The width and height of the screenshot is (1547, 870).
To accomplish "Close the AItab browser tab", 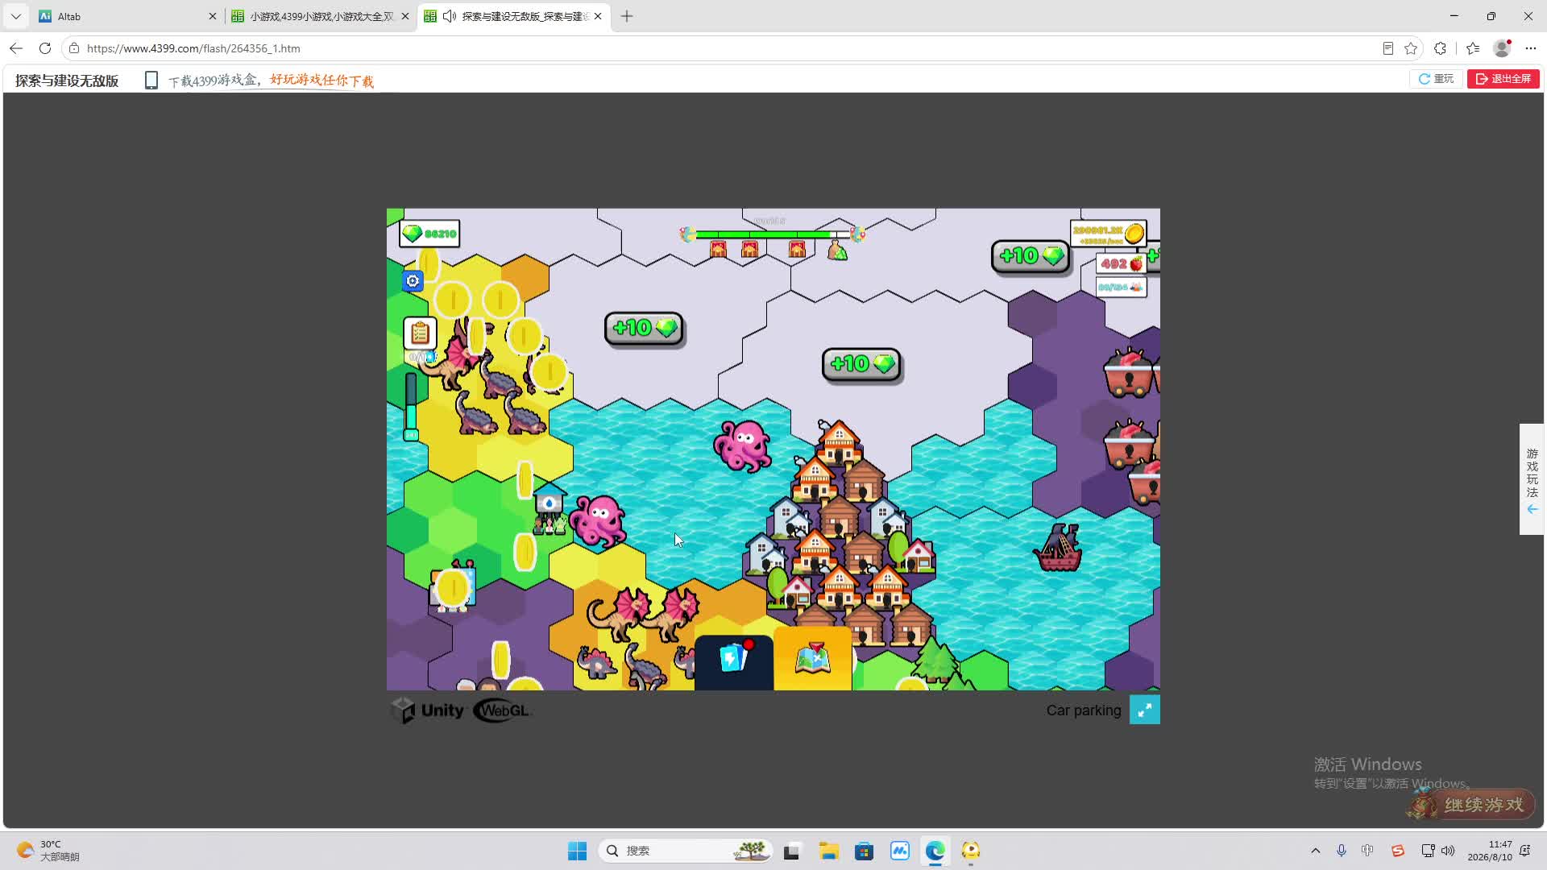I will click(213, 16).
